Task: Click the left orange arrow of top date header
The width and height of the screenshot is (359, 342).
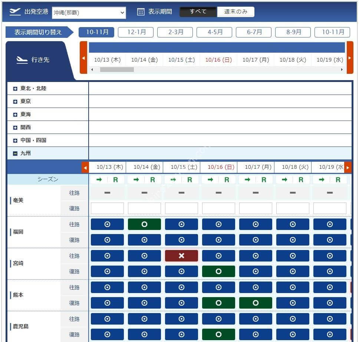Action: click(x=83, y=58)
